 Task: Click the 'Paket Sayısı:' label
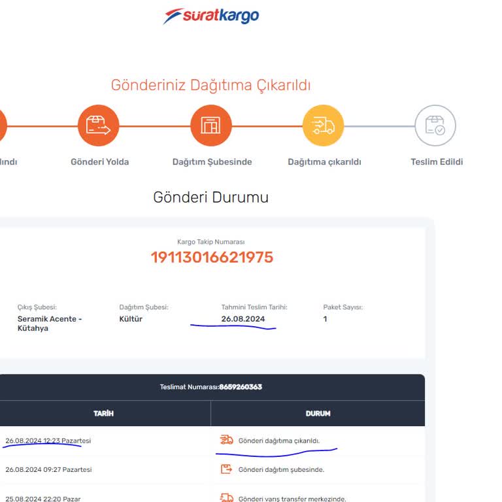343,307
